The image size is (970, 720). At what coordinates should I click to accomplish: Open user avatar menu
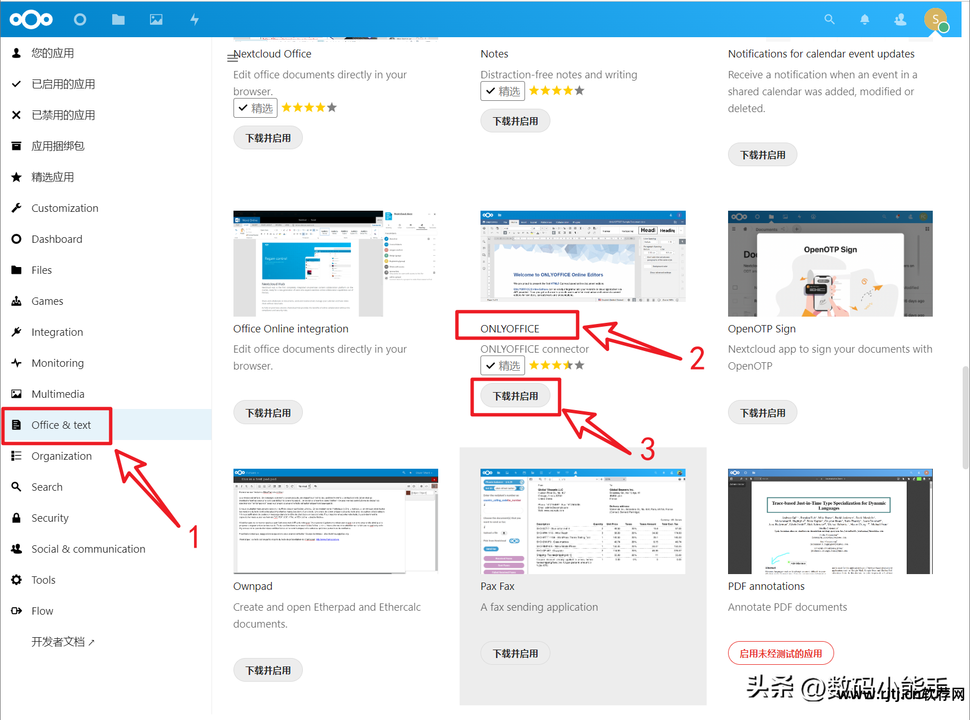(936, 20)
